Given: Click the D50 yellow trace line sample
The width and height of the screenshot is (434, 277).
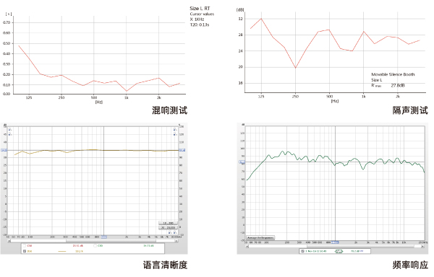Looking at the screenshot, I should (x=62, y=251).
